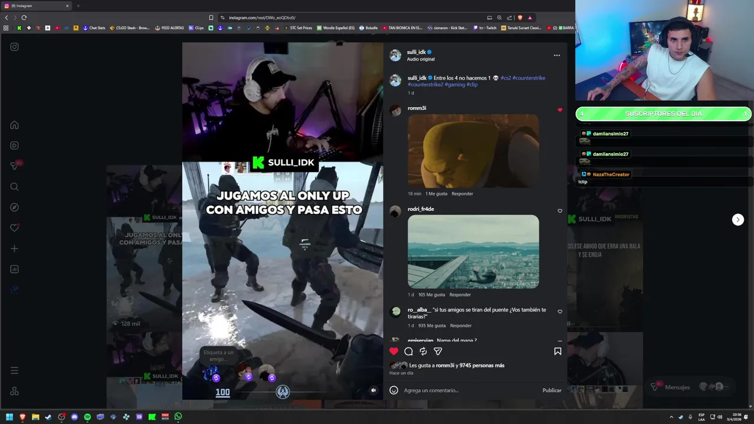Reply to romm3i's comment
This screenshot has height=424, width=754.
pos(462,194)
